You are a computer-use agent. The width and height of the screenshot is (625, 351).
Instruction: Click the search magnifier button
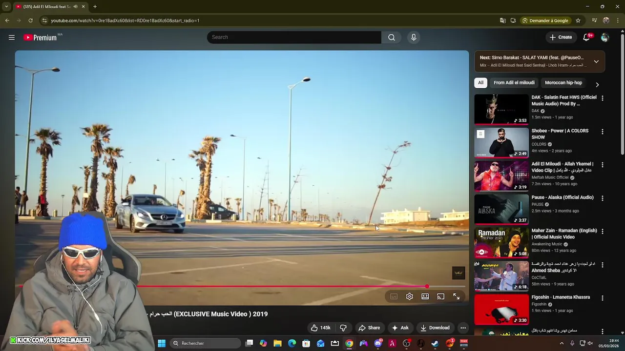point(392,38)
